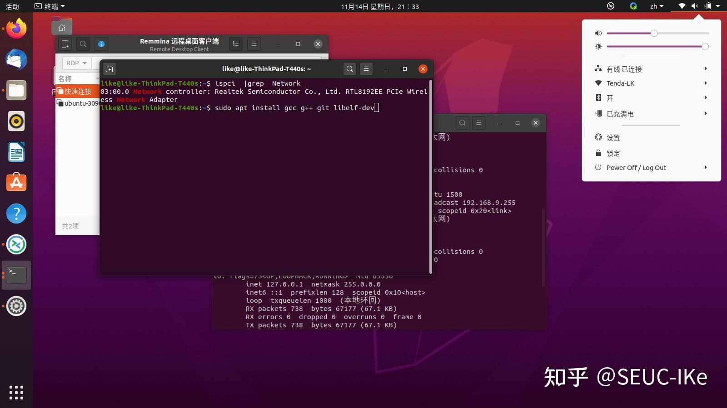Screen dimensions: 727x408
Task: Open a new terminal tab
Action: click(110, 69)
